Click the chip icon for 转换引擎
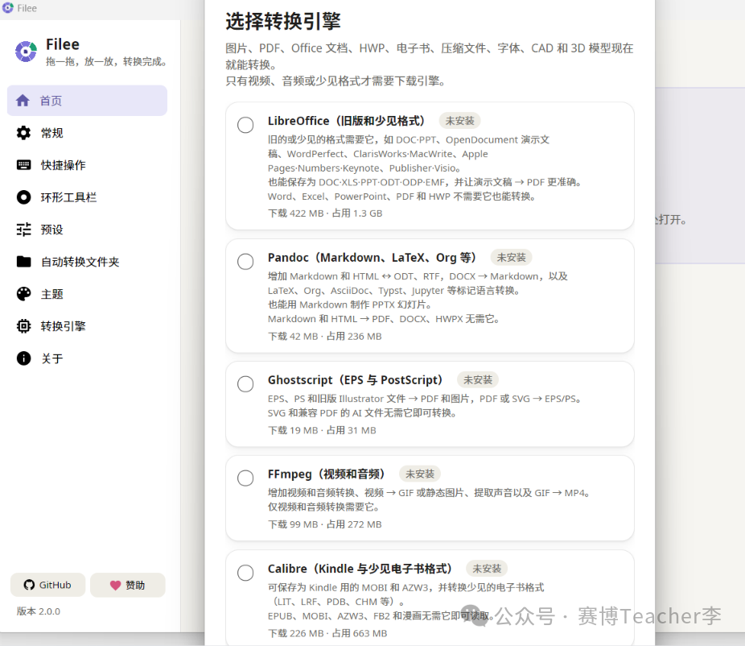This screenshot has width=745, height=646. click(x=23, y=326)
